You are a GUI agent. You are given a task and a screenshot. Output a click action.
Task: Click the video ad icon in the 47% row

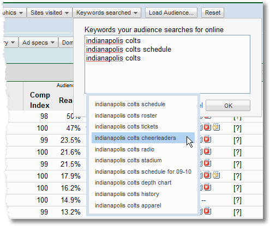(x=207, y=127)
